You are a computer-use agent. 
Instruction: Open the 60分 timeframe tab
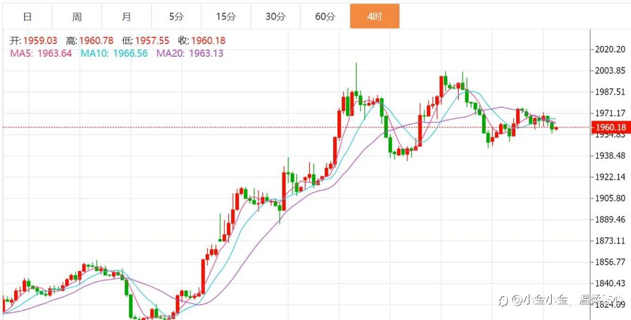[x=325, y=16]
